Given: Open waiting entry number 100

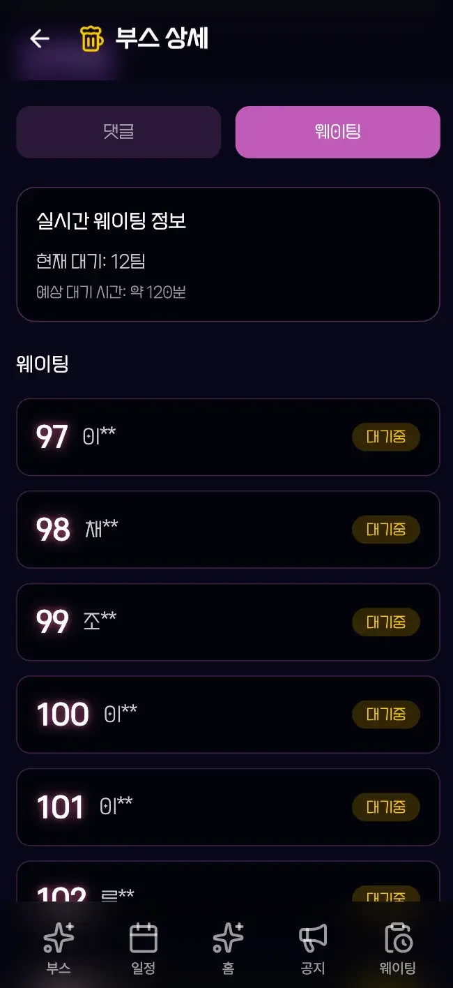Looking at the screenshot, I should tap(209, 714).
